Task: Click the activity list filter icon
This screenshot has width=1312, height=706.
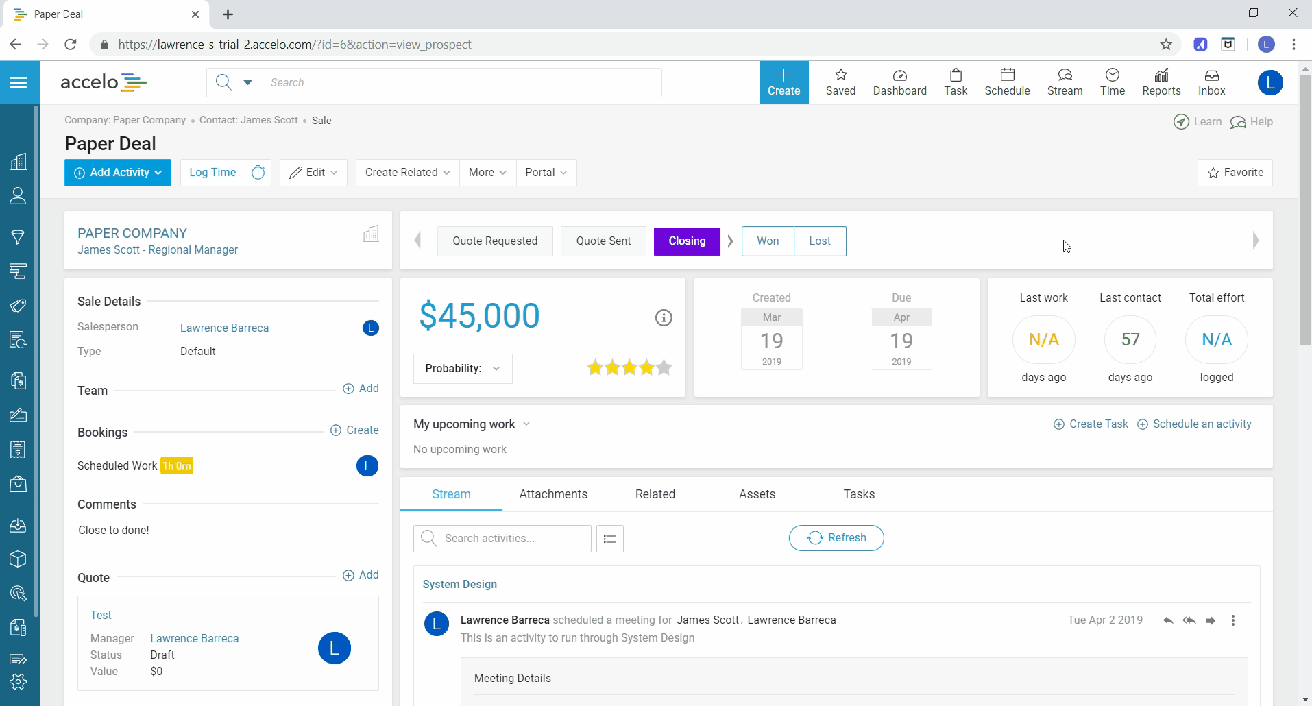Action: point(609,539)
